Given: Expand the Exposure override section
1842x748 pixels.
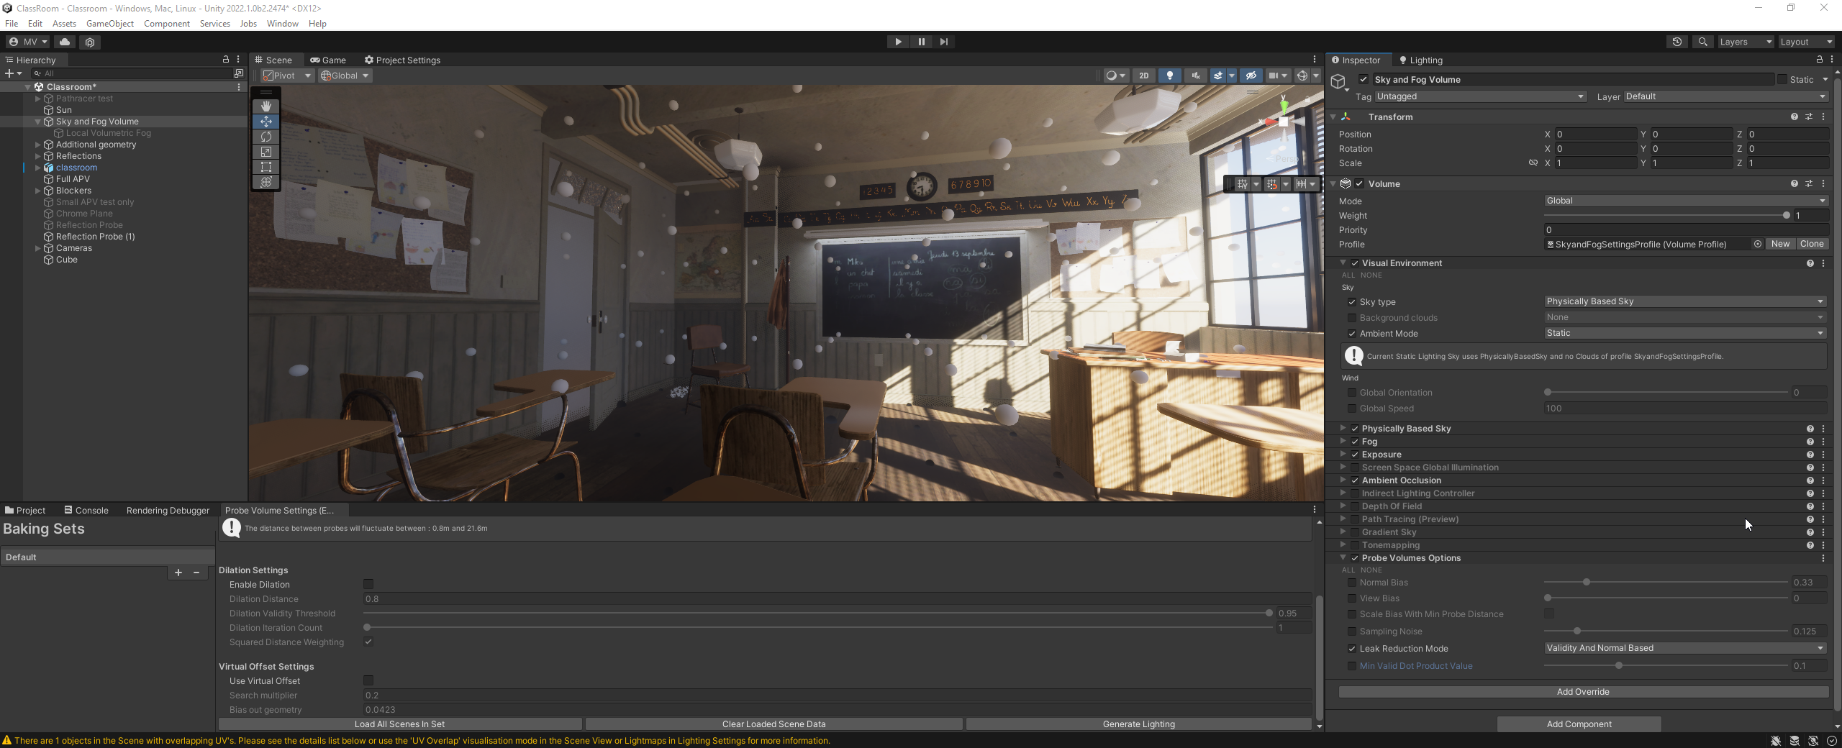Looking at the screenshot, I should [1343, 454].
